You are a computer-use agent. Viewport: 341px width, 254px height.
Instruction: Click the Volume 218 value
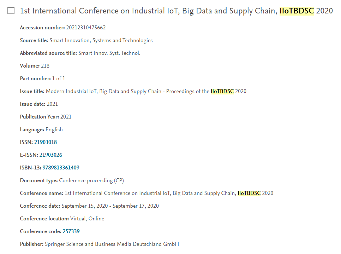(x=45, y=66)
